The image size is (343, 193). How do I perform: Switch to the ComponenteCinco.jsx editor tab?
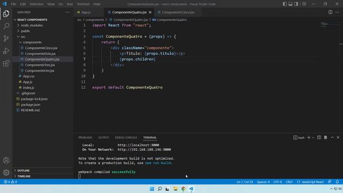coord(178,12)
